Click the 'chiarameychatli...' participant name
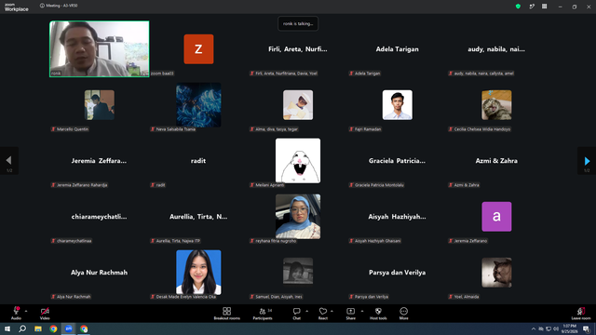 pyautogui.click(x=100, y=217)
